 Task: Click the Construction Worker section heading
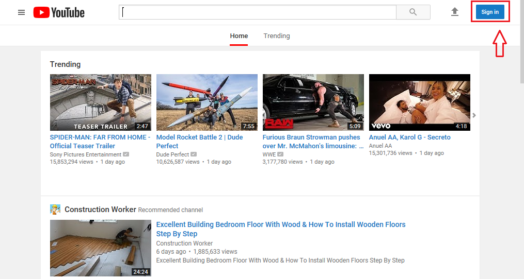(100, 210)
